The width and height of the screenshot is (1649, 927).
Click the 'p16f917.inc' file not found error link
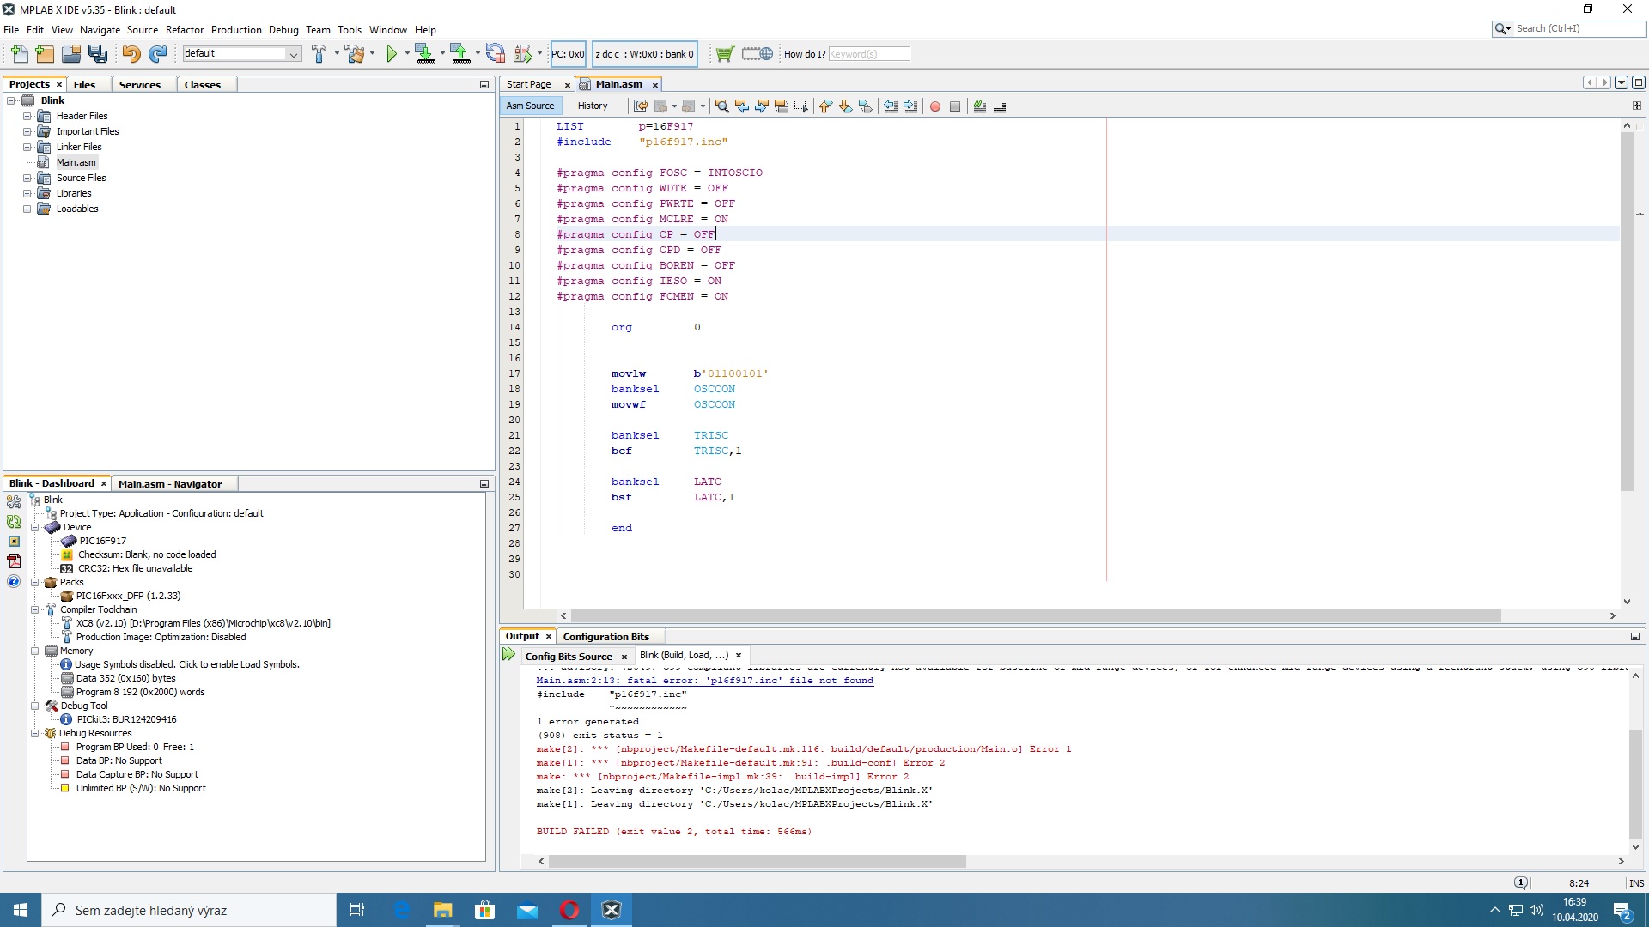click(x=704, y=680)
